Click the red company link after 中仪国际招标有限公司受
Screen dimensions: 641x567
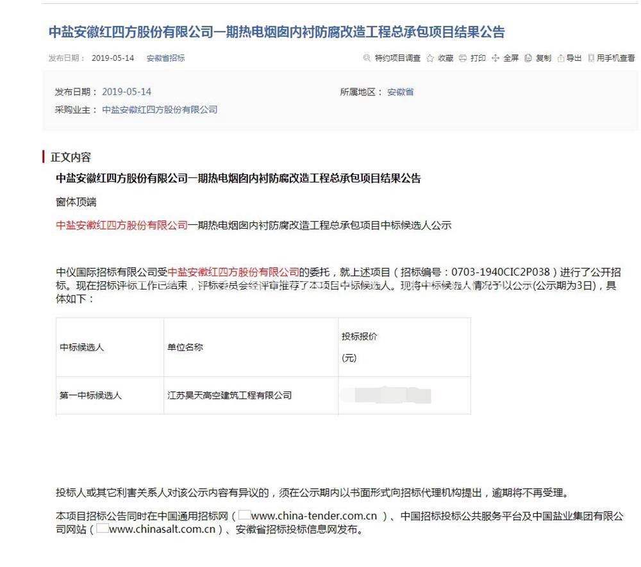coord(233,271)
